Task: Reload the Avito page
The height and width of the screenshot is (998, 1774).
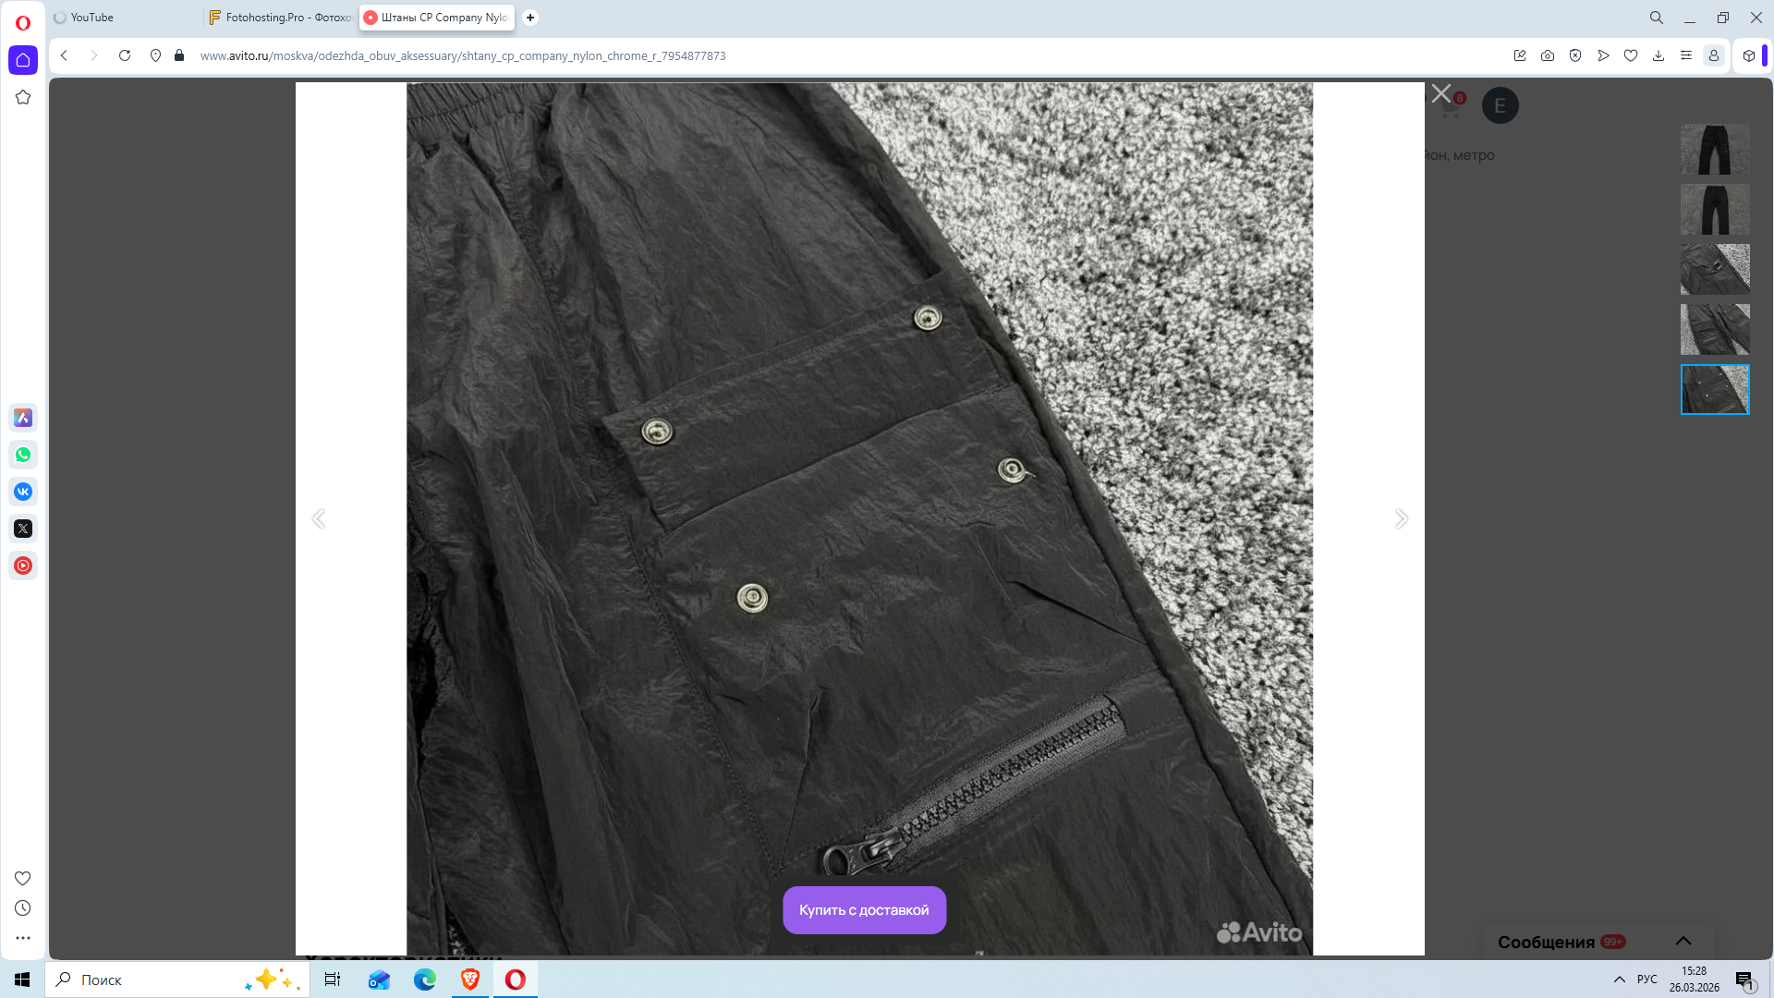Action: click(125, 55)
